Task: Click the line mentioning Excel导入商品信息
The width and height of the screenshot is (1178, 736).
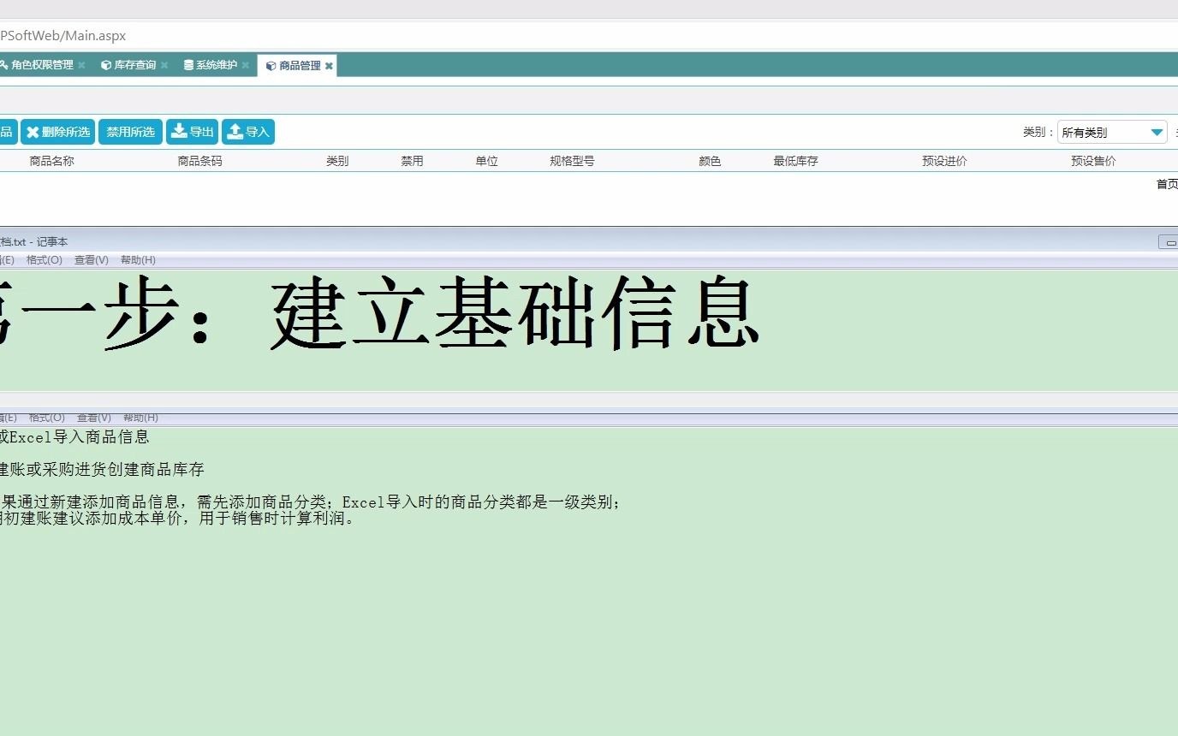Action: (x=74, y=436)
